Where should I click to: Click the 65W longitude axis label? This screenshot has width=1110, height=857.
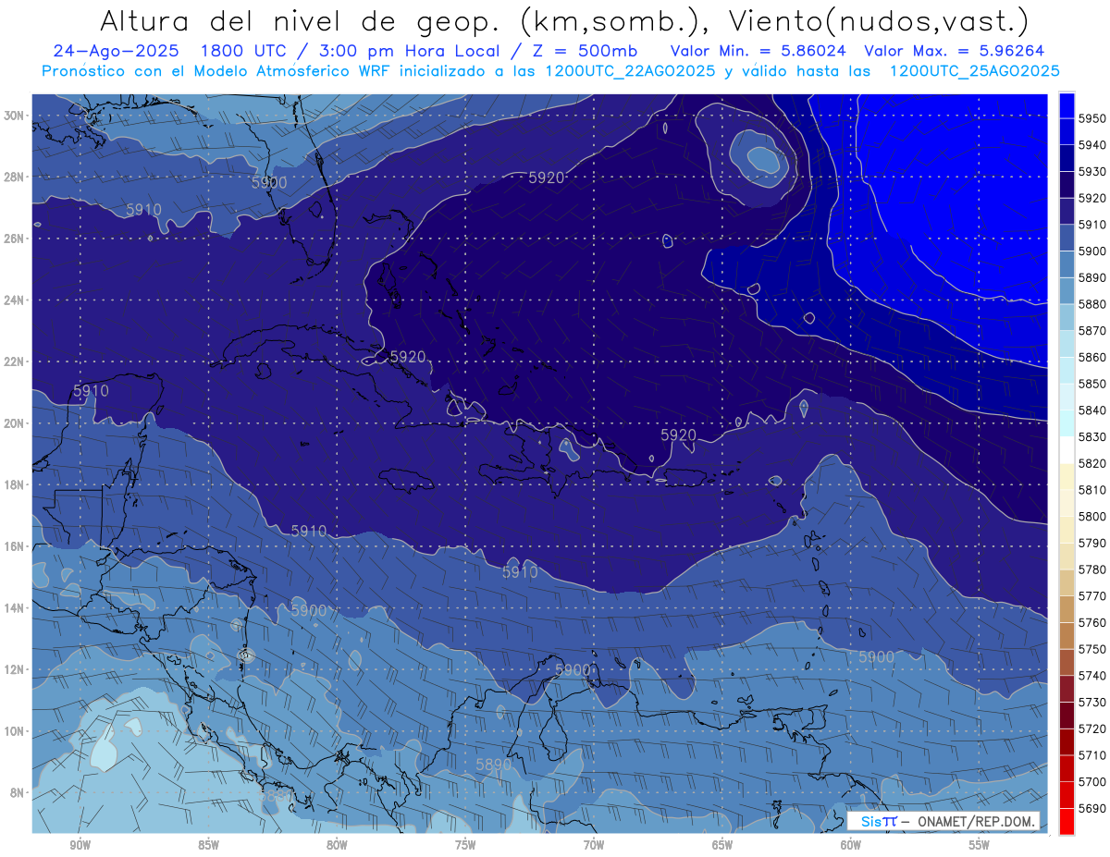point(722,845)
